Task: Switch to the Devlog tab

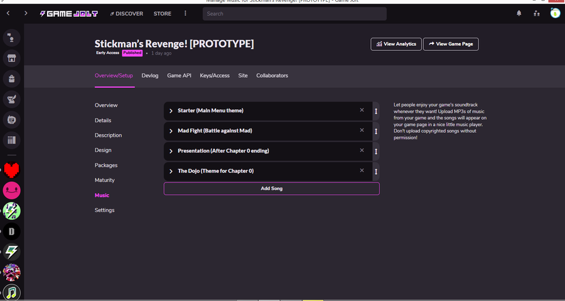Action: coord(150,76)
